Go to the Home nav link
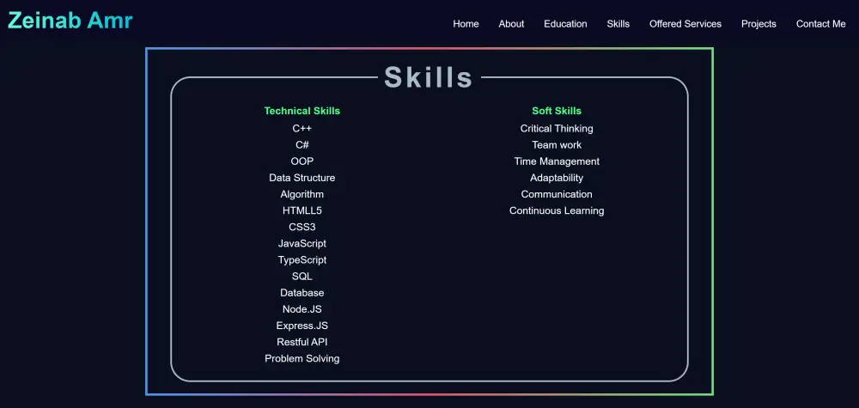 pos(466,24)
